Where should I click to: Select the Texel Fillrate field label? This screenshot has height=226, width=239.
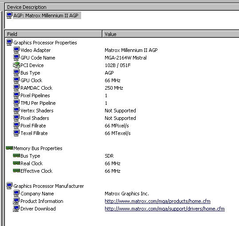tap(34, 133)
